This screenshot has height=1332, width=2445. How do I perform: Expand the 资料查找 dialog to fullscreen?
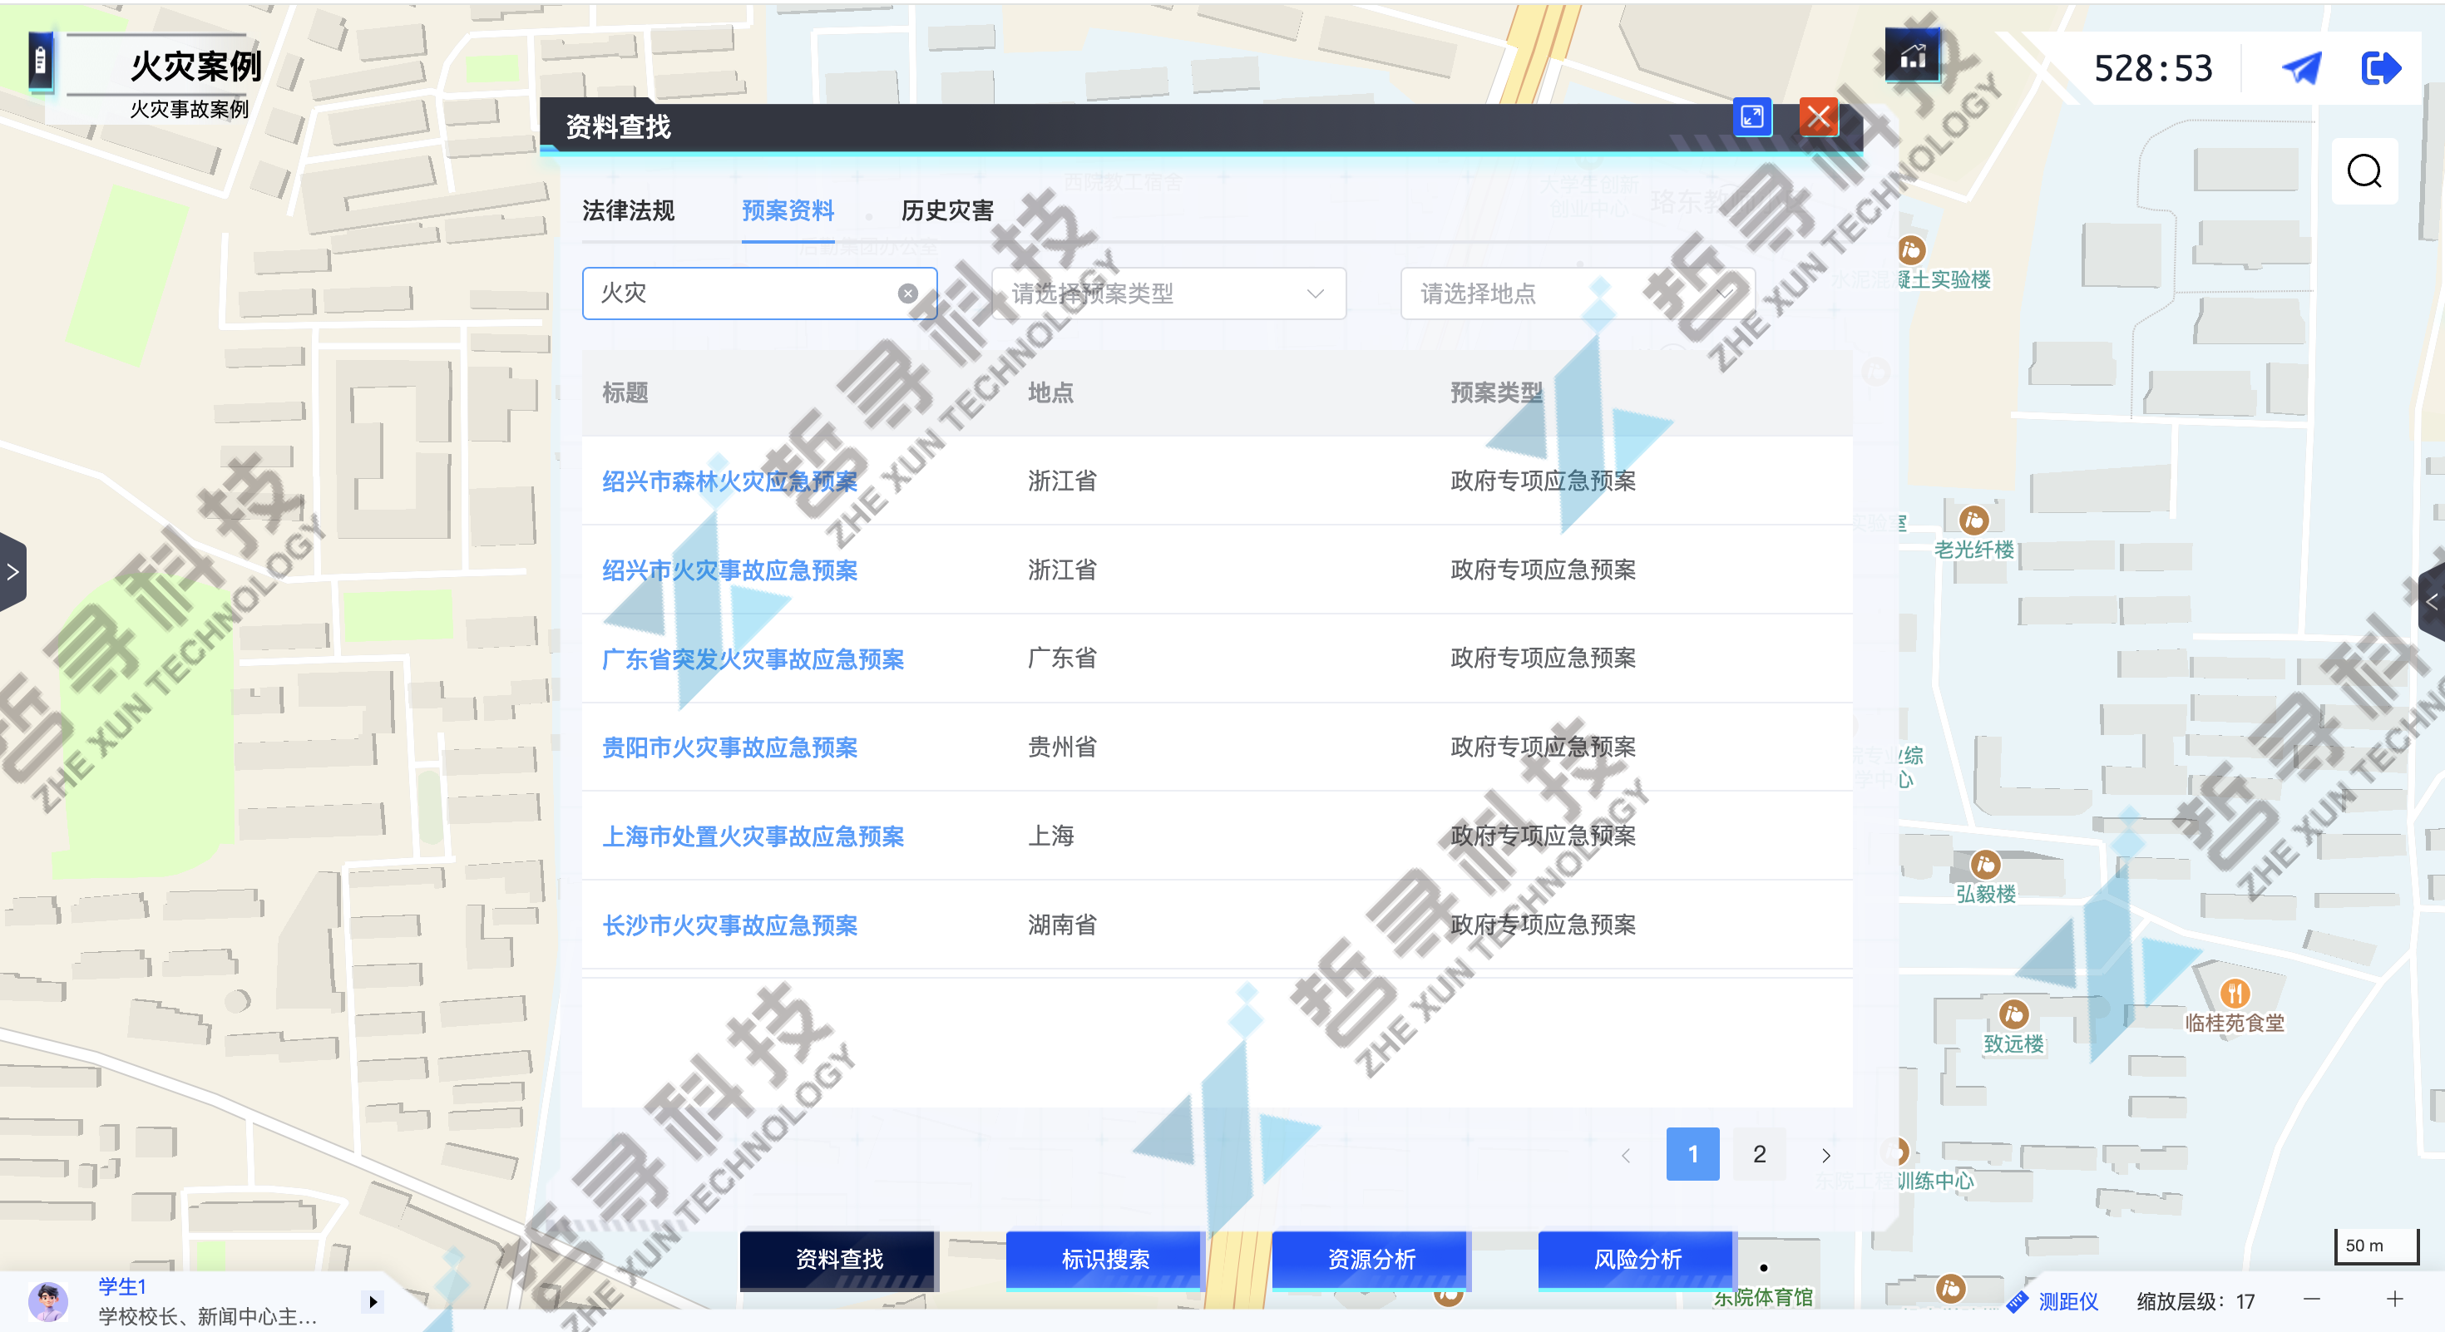1752,117
